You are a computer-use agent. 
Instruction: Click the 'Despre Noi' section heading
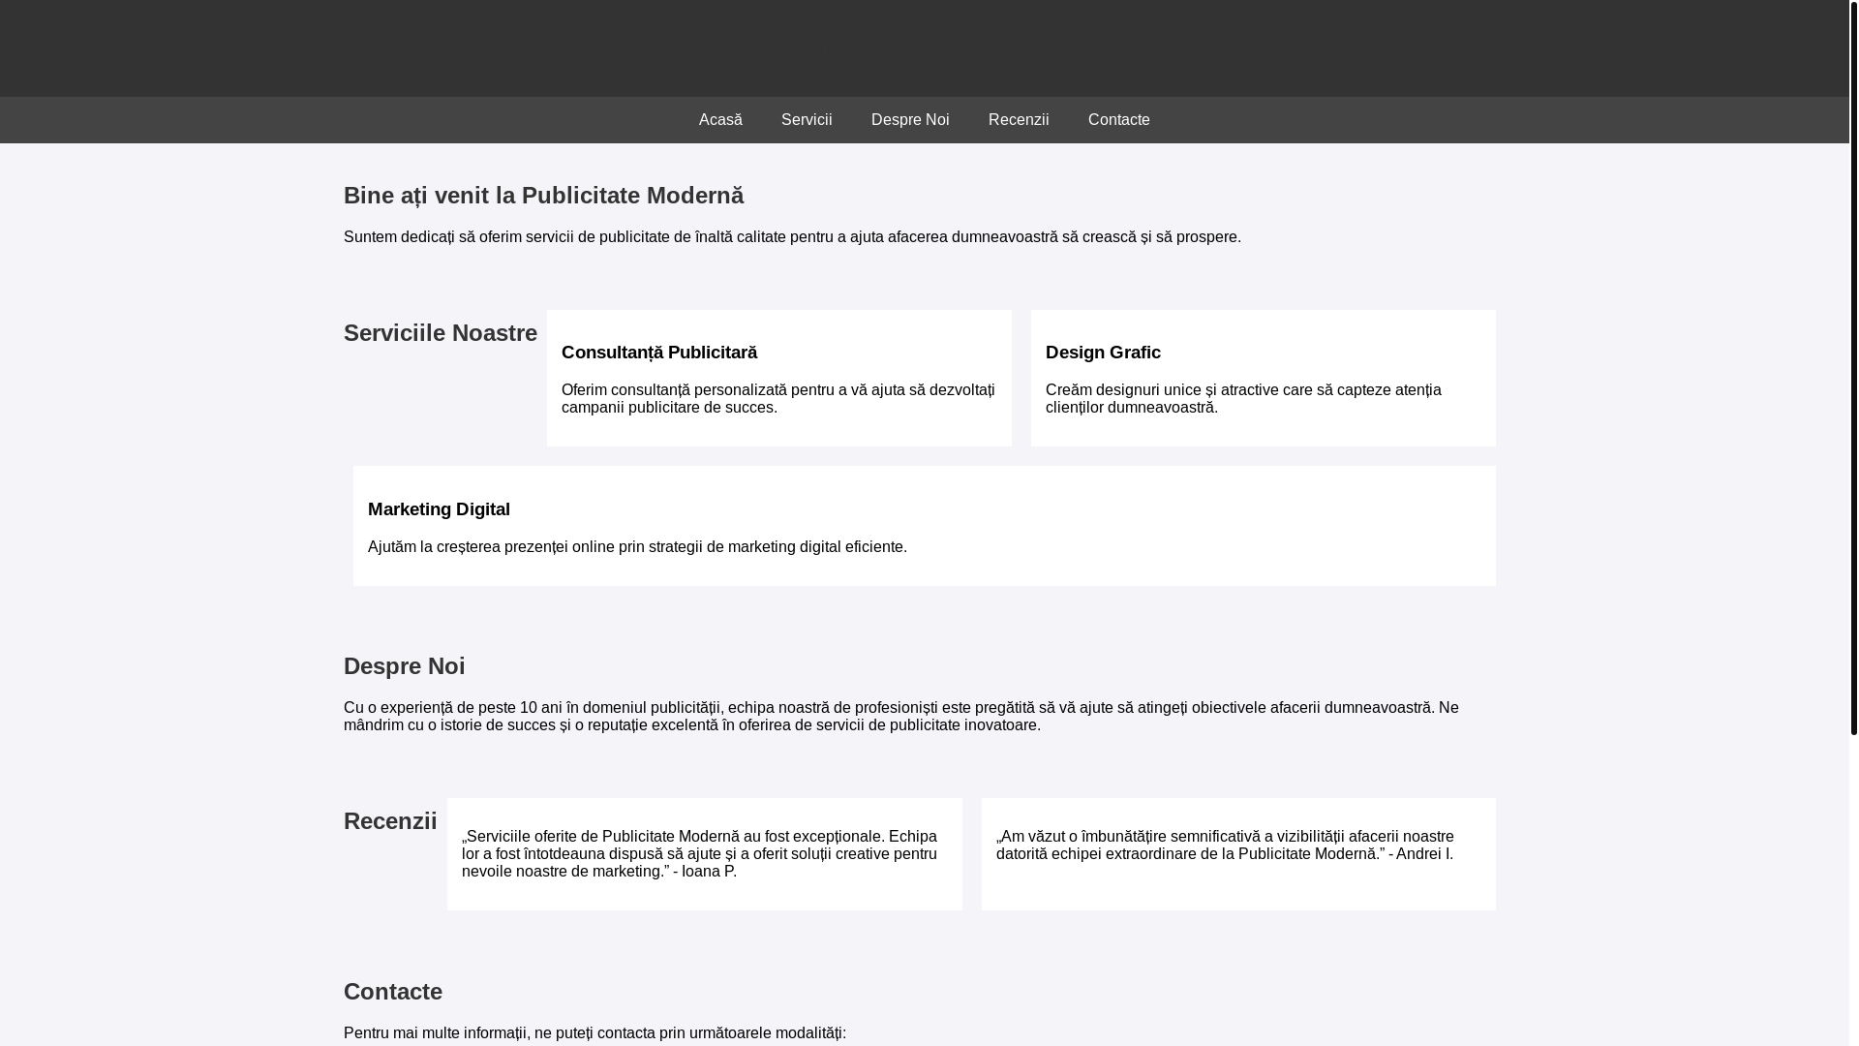pos(404,666)
